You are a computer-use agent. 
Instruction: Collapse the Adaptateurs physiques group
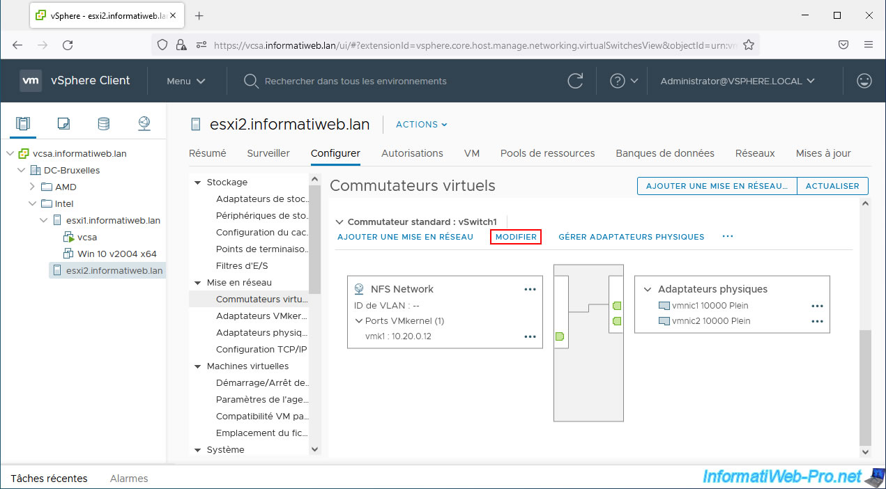[648, 289]
